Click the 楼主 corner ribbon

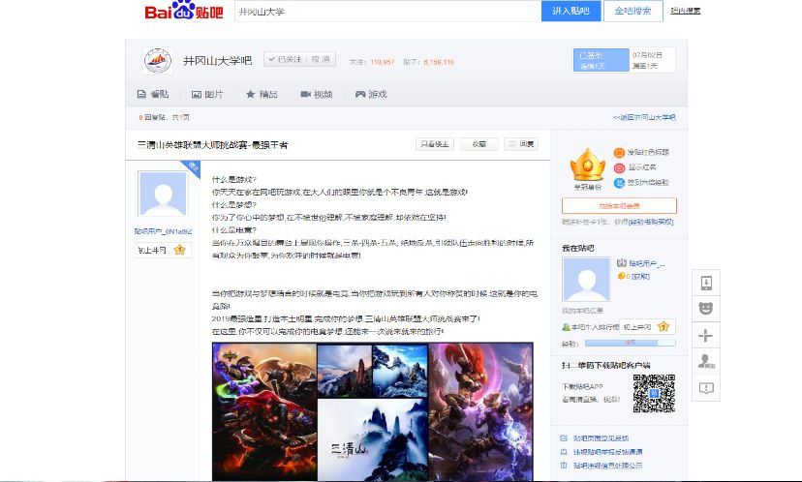click(192, 168)
